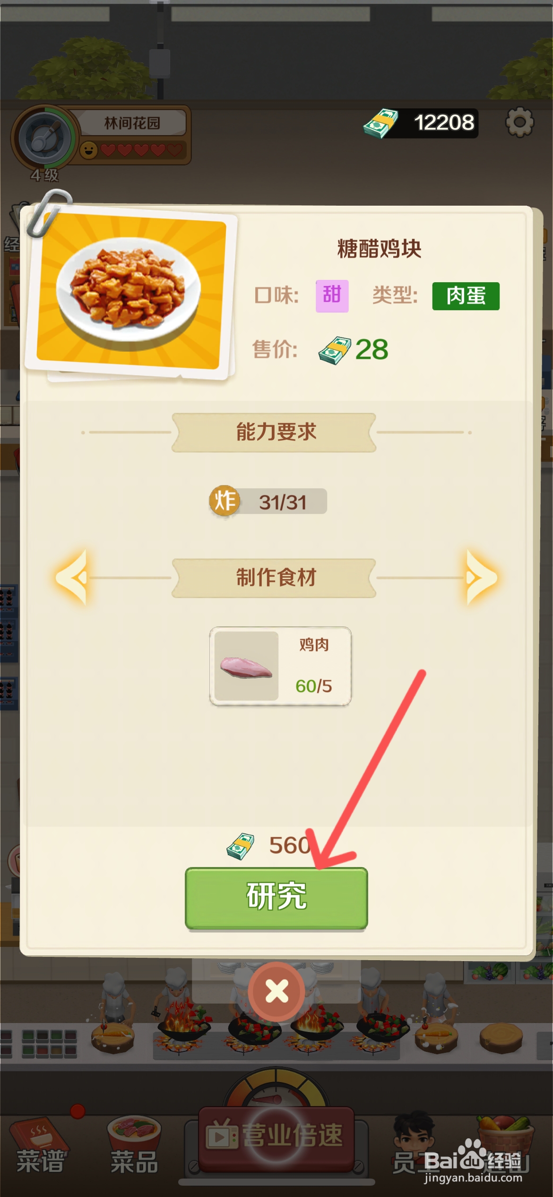Tap the green 研究 research button
The height and width of the screenshot is (1197, 553).
(x=276, y=898)
